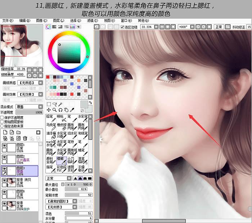Viewport: 252px width, 223px height.
Task: Open the 画纸质感 dropdown
Action: 30,83
